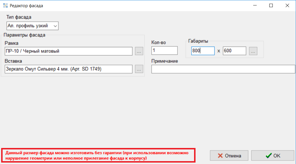Open the Габариты ellipsis options button

click(x=253, y=51)
